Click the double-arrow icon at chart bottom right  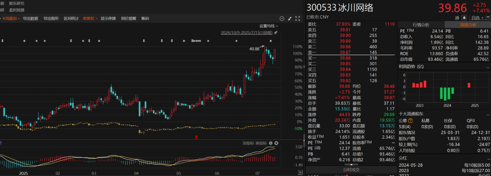point(300,173)
